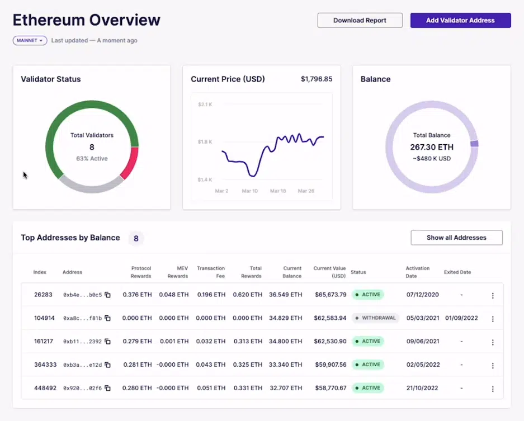
Task: Click current balance 32.707 ETH
Action: click(x=286, y=388)
